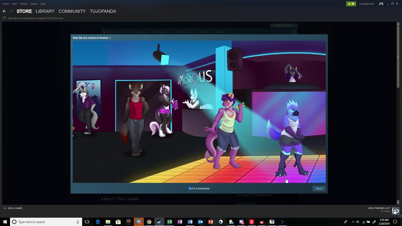Open the Help menu

(43, 4)
